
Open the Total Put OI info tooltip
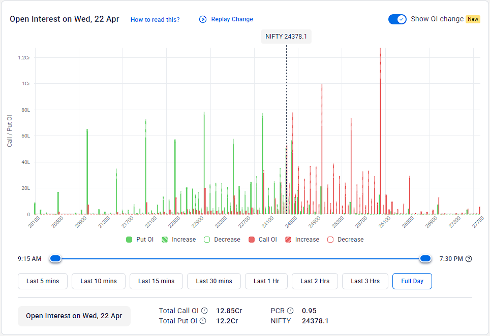[x=203, y=320]
